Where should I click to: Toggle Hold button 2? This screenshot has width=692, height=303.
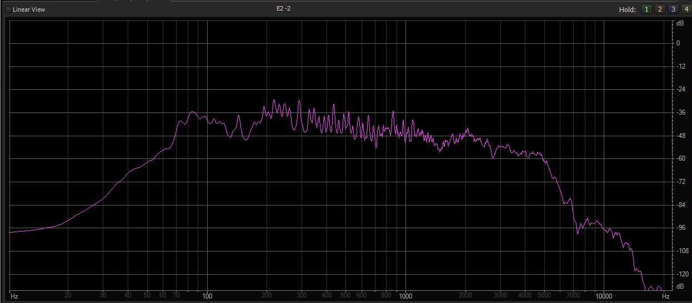click(660, 9)
